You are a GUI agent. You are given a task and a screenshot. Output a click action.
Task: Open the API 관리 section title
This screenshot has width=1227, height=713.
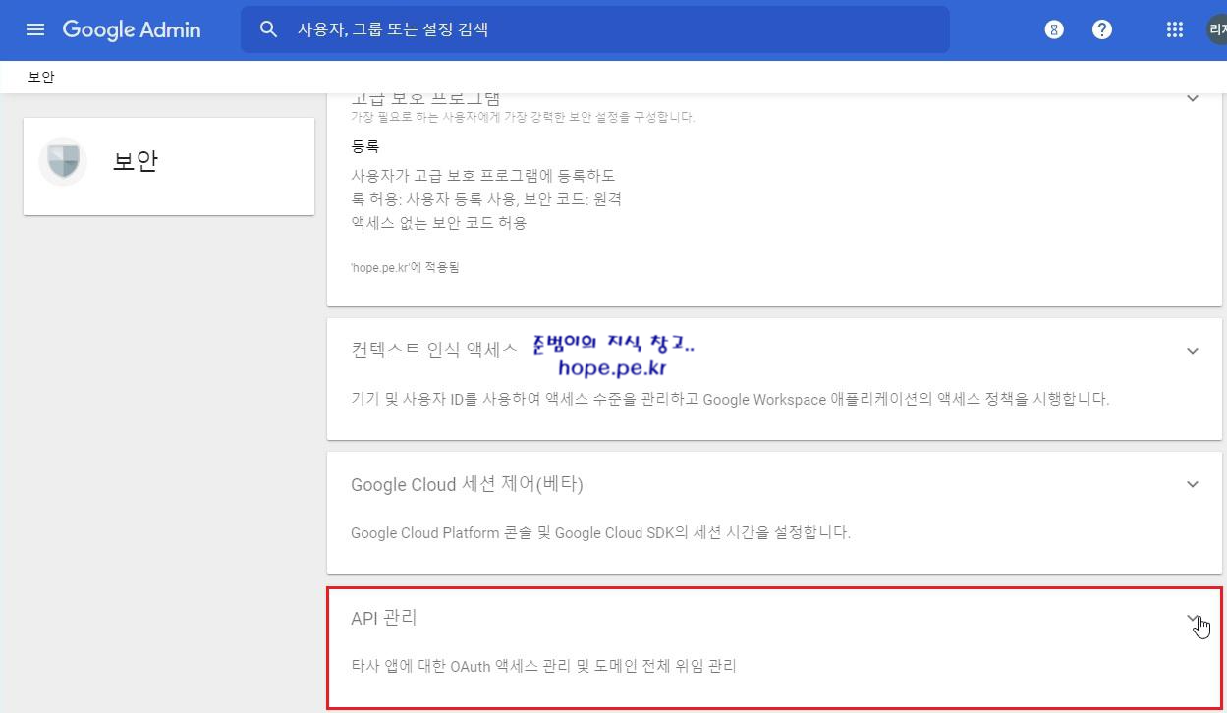[384, 618]
